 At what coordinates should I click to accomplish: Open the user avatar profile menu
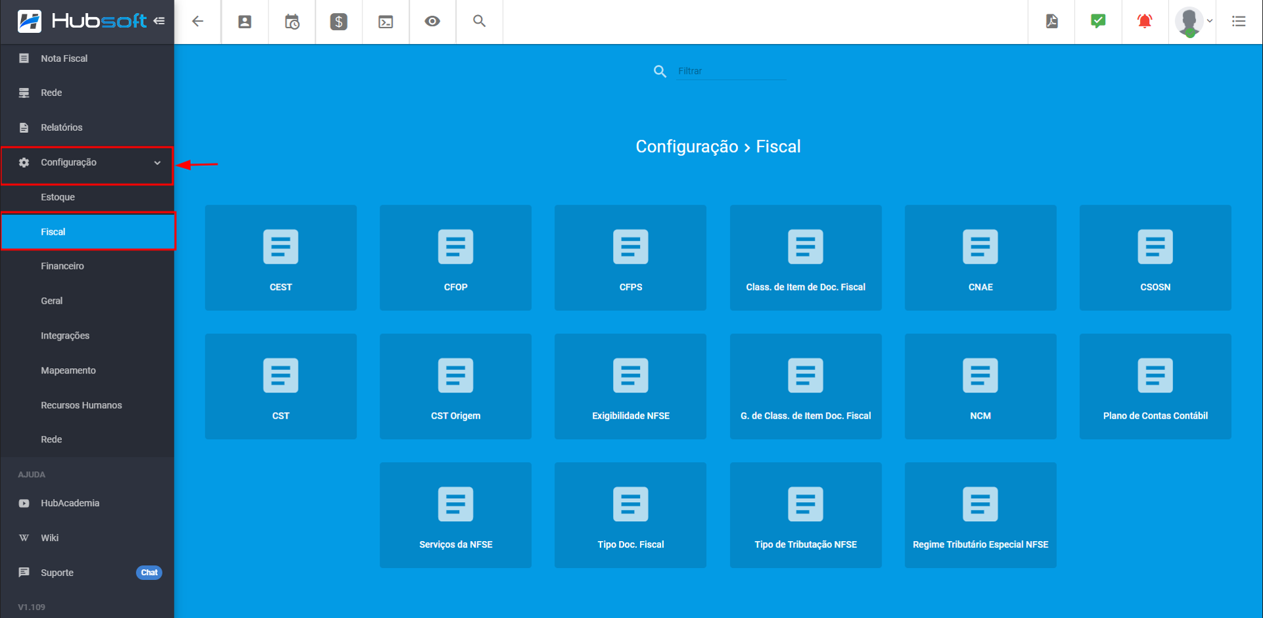[1192, 22]
